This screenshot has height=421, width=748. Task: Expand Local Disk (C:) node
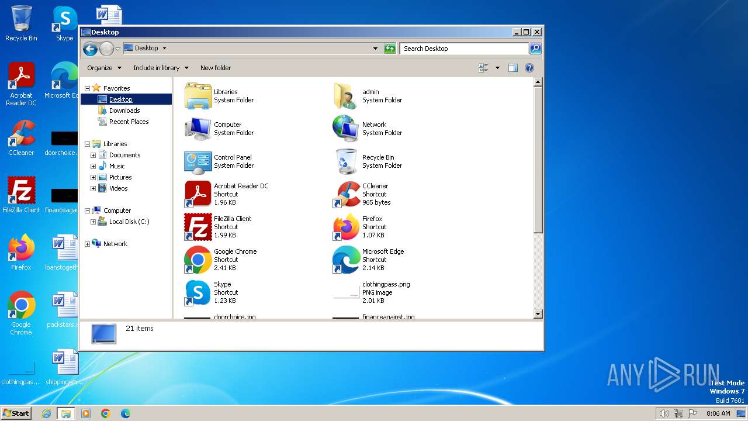point(93,222)
